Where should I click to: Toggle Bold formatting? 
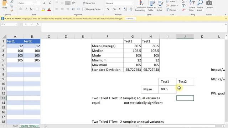tap(20, 9)
